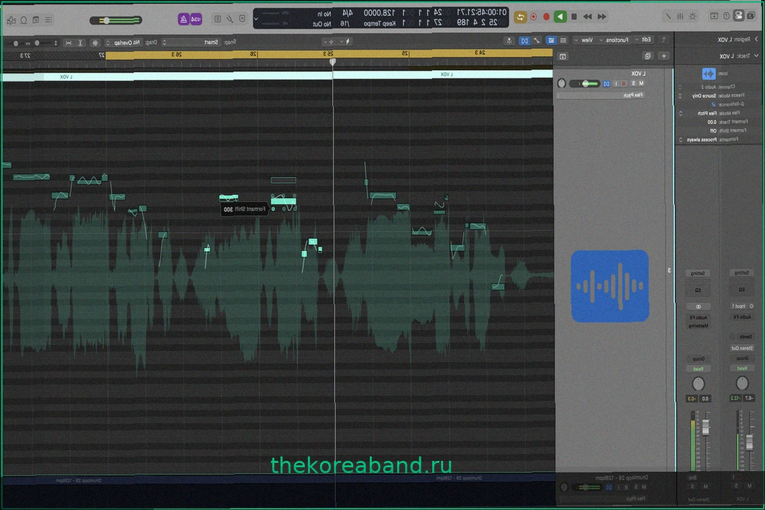Toggle input monitoring on L VOX track

[616, 84]
